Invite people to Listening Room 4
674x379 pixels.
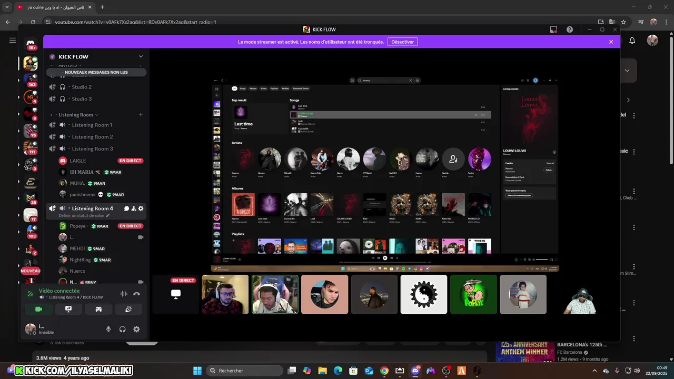[x=134, y=208]
